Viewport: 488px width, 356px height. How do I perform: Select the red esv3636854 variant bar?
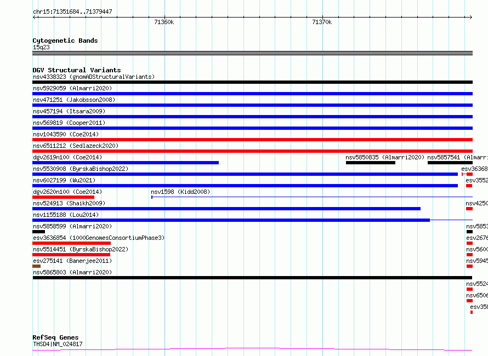click(72, 243)
